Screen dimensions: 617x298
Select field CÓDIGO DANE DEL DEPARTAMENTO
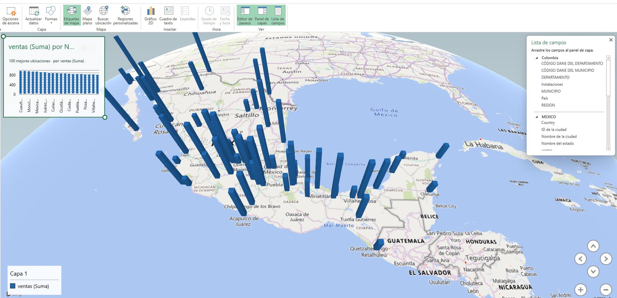pos(572,63)
